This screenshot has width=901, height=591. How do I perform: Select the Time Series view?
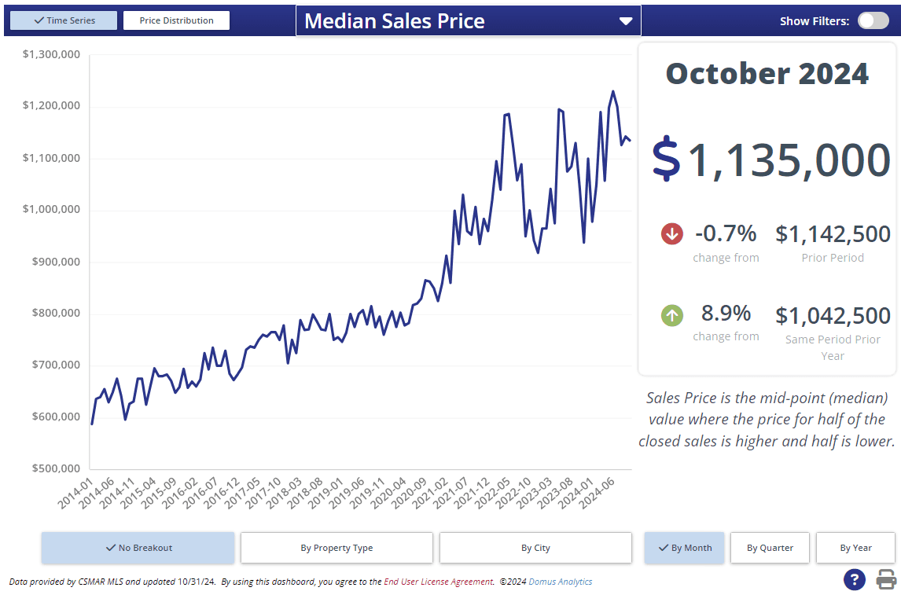[x=64, y=20]
